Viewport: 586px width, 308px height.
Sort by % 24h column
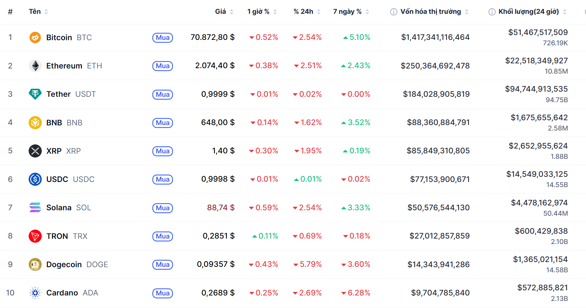tap(307, 12)
